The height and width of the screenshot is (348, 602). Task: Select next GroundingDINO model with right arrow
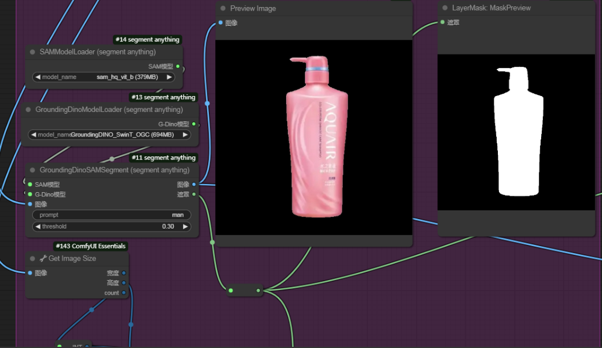[185, 135]
